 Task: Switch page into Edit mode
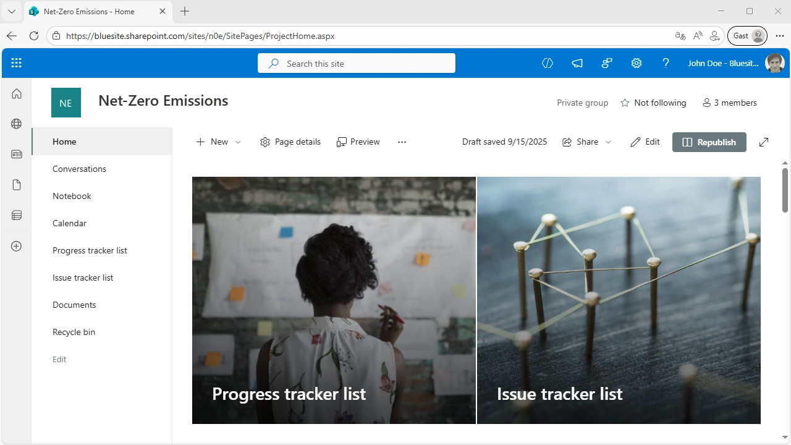[645, 142]
